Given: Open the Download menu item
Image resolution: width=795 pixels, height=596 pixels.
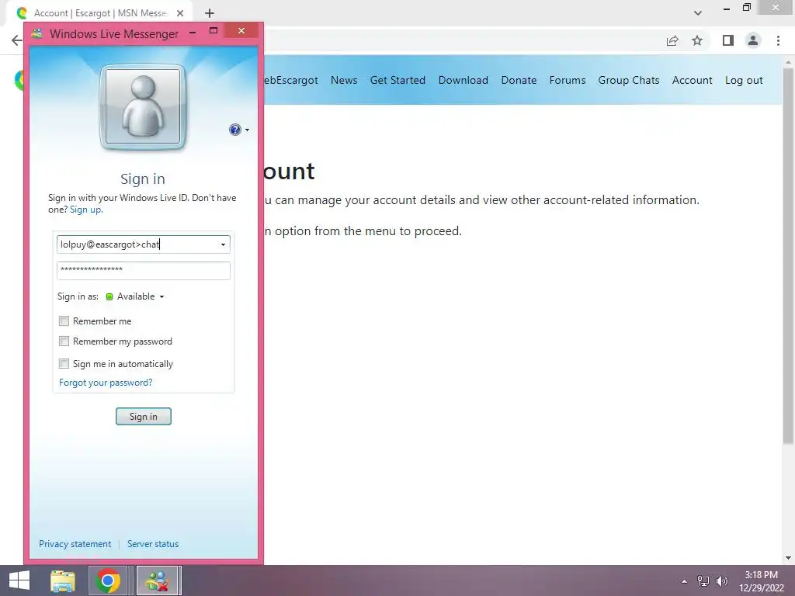Looking at the screenshot, I should pyautogui.click(x=463, y=80).
